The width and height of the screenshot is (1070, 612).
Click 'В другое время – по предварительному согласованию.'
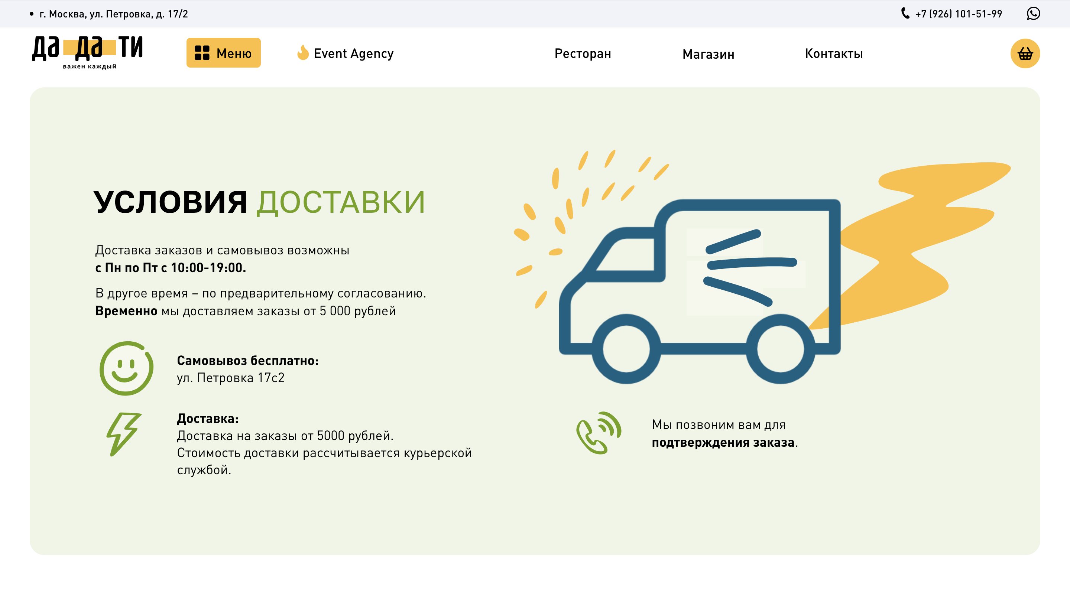(261, 293)
